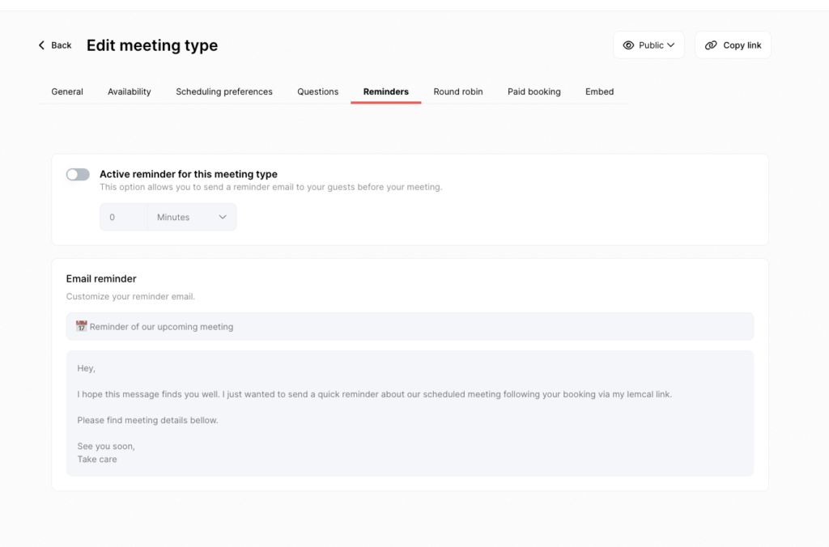Switch to the General tab

[x=67, y=91]
